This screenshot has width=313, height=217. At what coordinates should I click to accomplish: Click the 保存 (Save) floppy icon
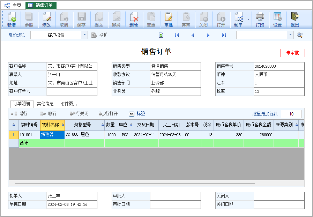click(81, 20)
